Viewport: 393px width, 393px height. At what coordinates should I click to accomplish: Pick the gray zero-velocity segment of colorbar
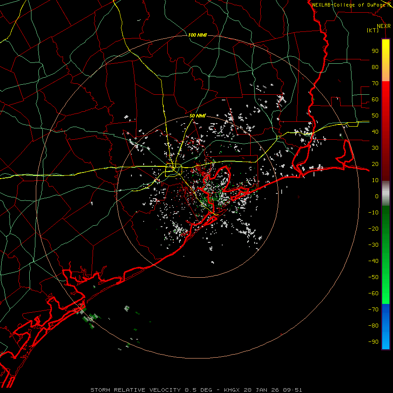[x=386, y=193]
